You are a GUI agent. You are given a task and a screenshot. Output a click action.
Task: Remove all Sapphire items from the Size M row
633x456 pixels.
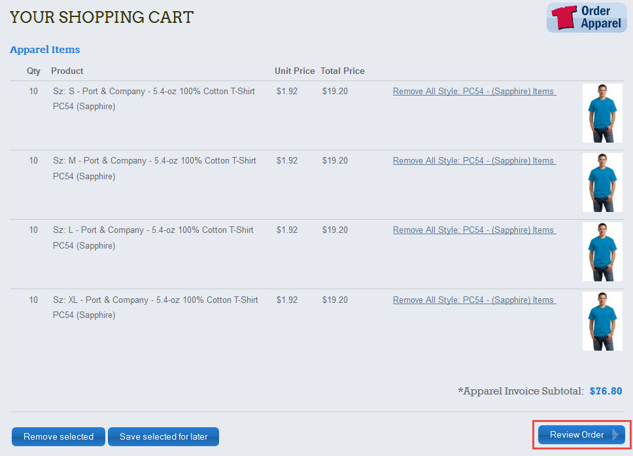[473, 160]
